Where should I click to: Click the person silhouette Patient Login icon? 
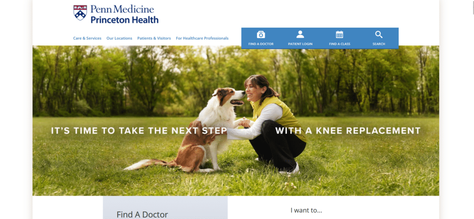coord(300,34)
